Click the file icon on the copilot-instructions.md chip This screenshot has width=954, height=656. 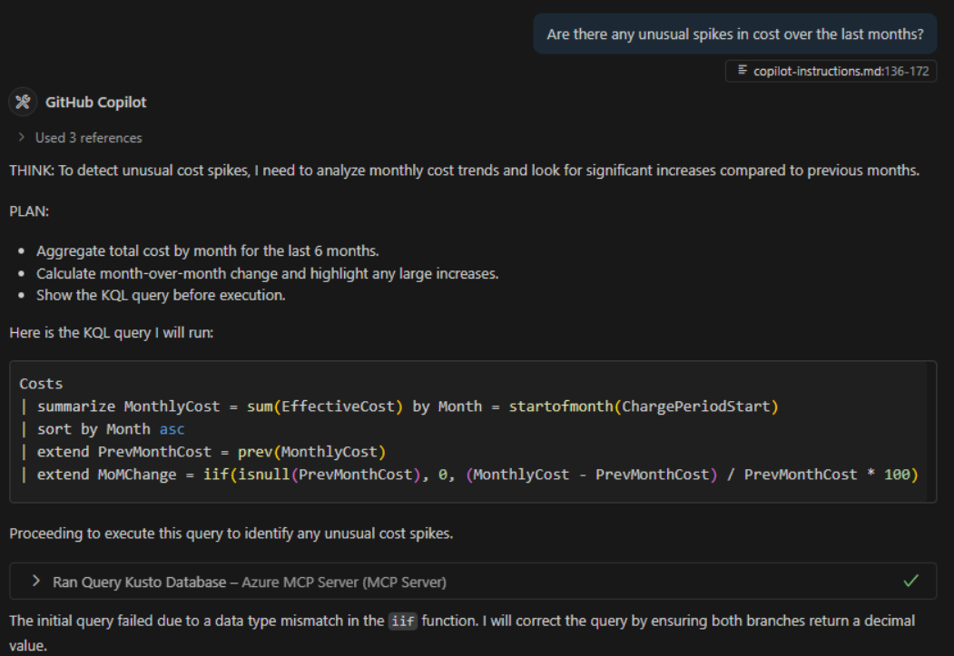coord(743,71)
